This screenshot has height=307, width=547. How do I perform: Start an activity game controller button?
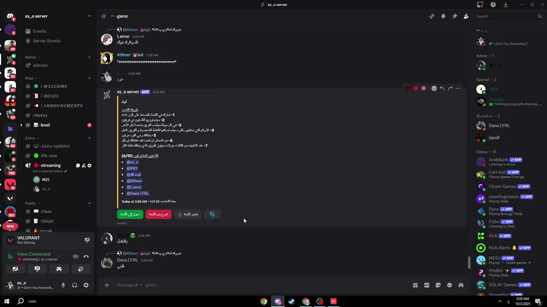click(x=59, y=269)
